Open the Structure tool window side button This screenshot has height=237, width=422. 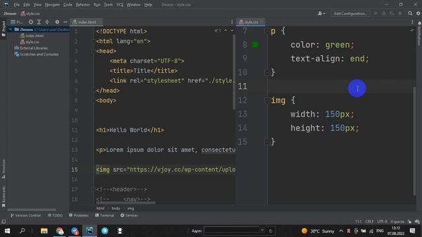[3, 169]
